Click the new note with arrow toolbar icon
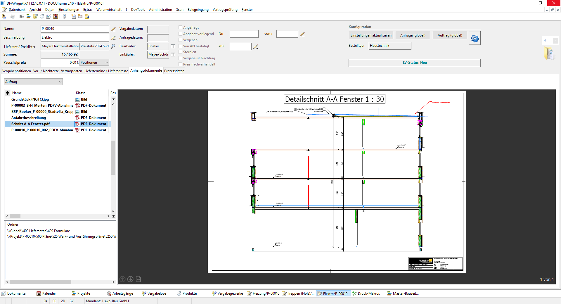 point(87,16)
